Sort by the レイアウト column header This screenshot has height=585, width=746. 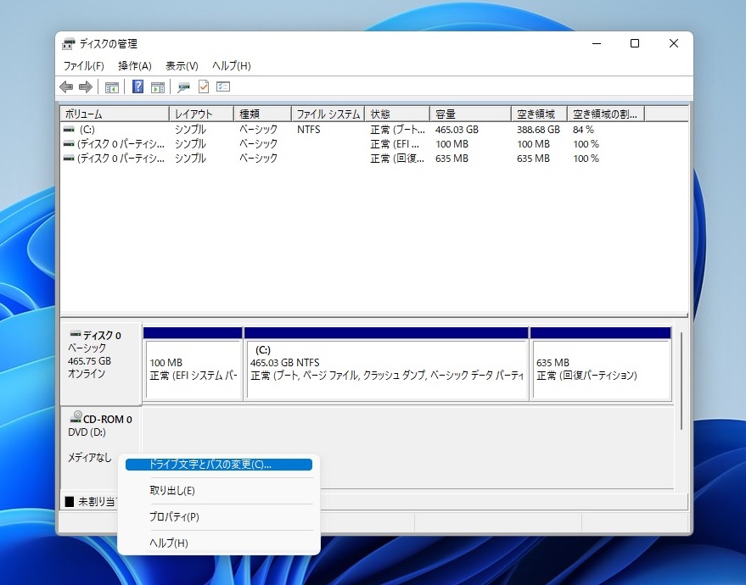click(x=202, y=114)
